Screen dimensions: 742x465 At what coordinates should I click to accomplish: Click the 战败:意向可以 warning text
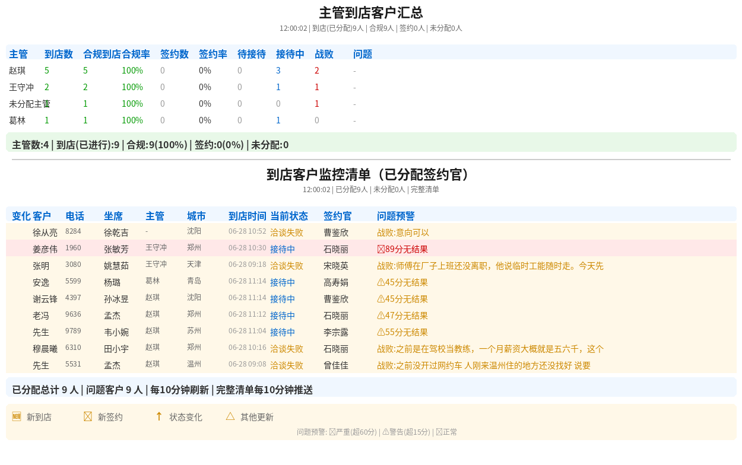pos(403,232)
